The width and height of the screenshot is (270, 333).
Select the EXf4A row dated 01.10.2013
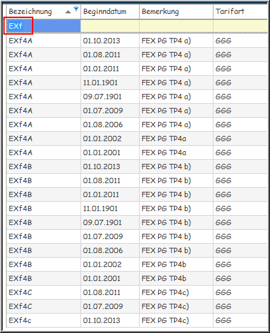pyautogui.click(x=137, y=41)
